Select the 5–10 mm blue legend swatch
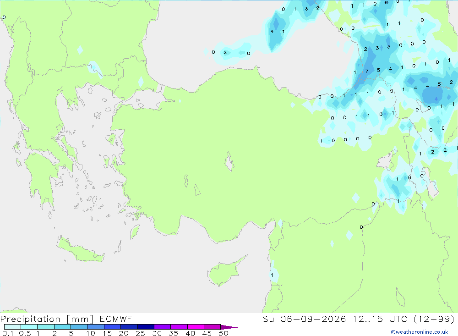Viewport: 458px width, 336px height. (x=79, y=327)
